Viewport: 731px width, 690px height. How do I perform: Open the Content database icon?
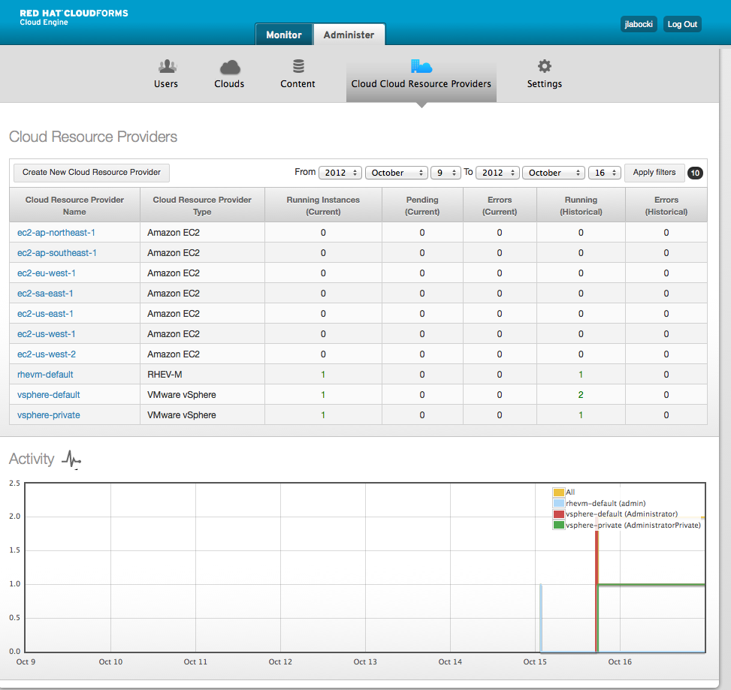298,67
